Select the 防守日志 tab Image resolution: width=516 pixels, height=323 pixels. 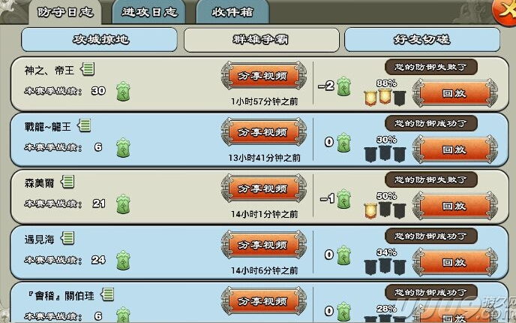tap(64, 12)
